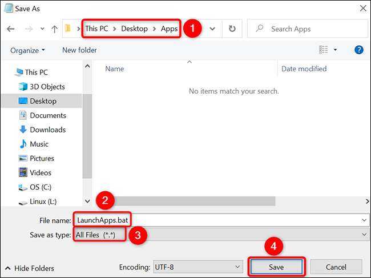The image size is (371, 278).
Task: Click the Downloads arrow icon
Action: click(23, 130)
